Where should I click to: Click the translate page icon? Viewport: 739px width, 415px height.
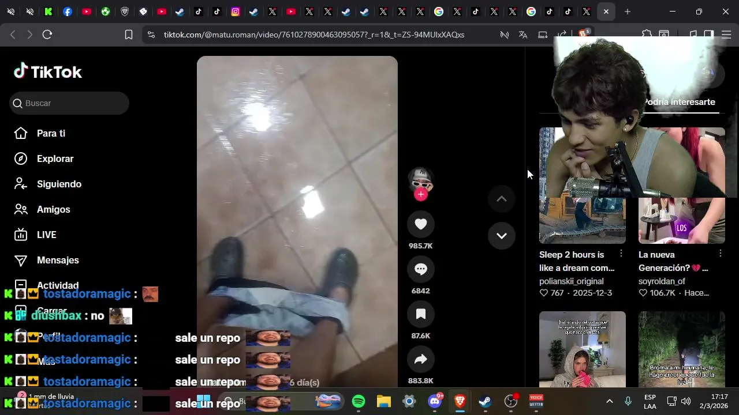(523, 35)
